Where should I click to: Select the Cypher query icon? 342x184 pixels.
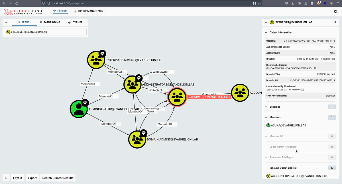pyautogui.click(x=69, y=22)
